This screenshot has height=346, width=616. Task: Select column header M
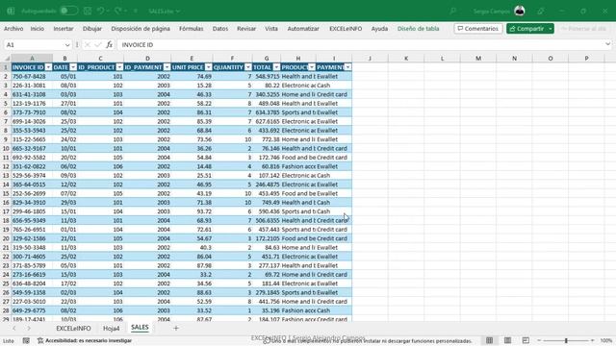pyautogui.click(x=478, y=59)
